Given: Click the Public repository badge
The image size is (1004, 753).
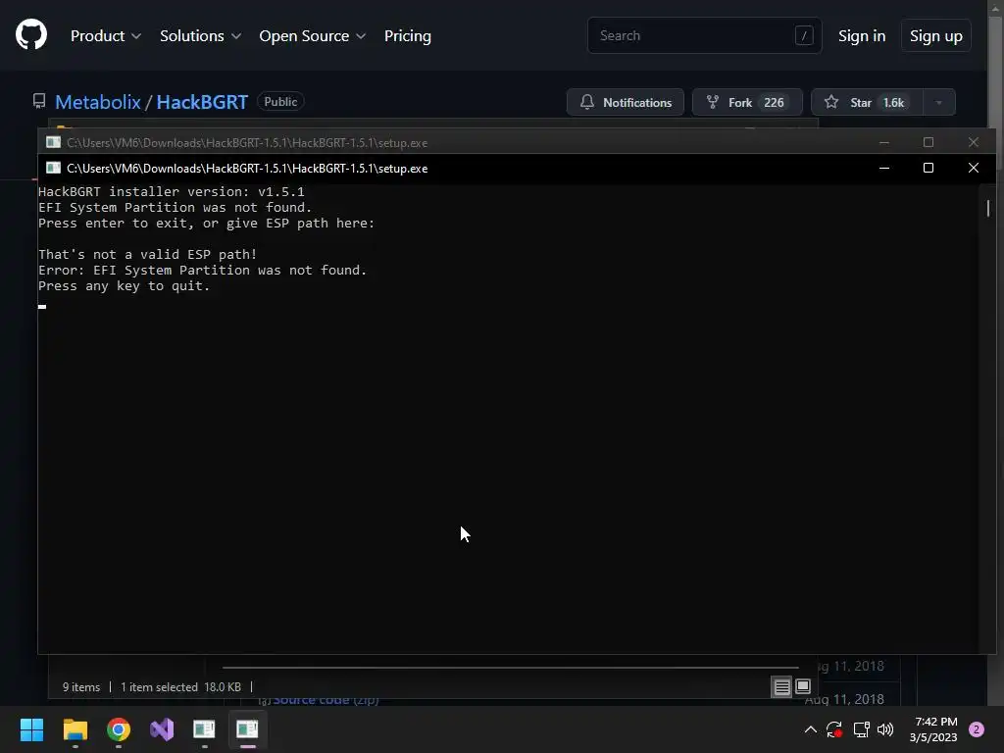Looking at the screenshot, I should (280, 102).
